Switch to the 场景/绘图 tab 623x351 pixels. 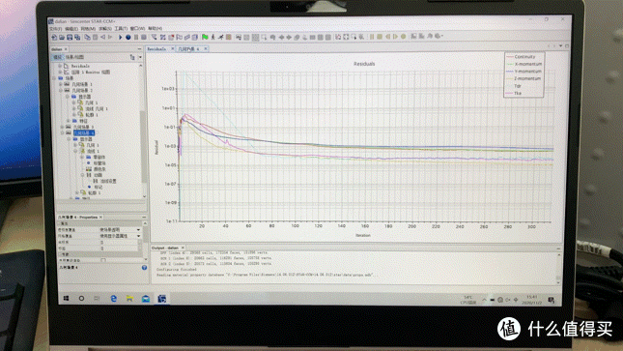[x=74, y=57]
